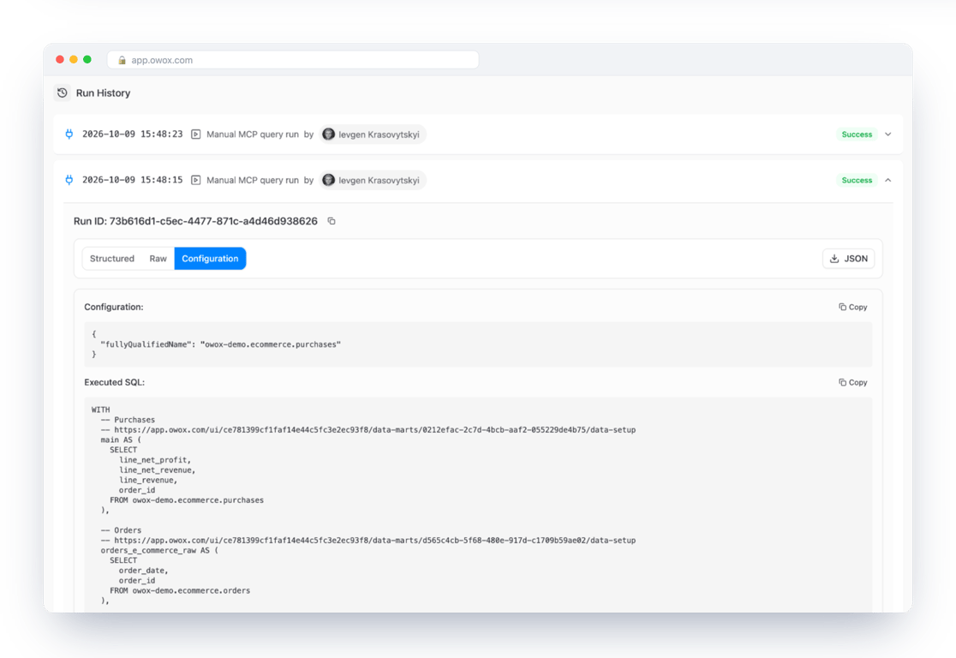Copy the Configuration block
The height and width of the screenshot is (658, 956).
click(853, 308)
